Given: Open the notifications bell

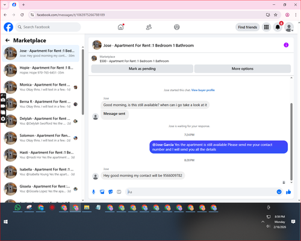Looking at the screenshot, I should point(278,27).
